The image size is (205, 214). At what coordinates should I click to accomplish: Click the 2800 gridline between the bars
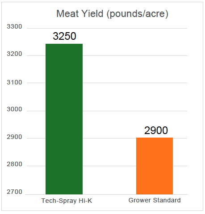tap(109, 166)
